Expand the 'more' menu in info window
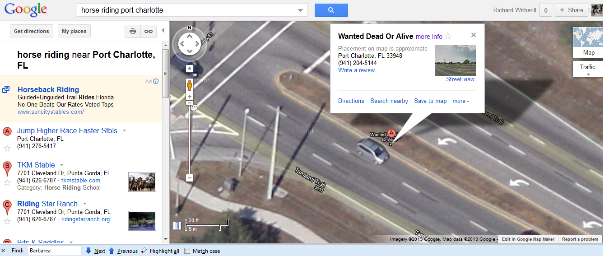This screenshot has height=256, width=614. [x=461, y=101]
